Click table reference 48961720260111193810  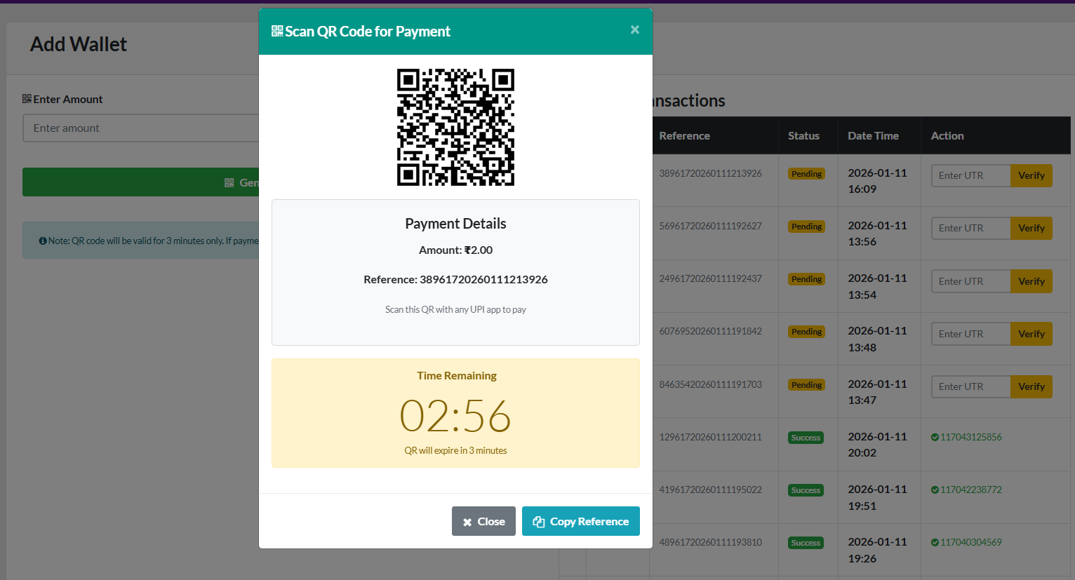(x=710, y=542)
